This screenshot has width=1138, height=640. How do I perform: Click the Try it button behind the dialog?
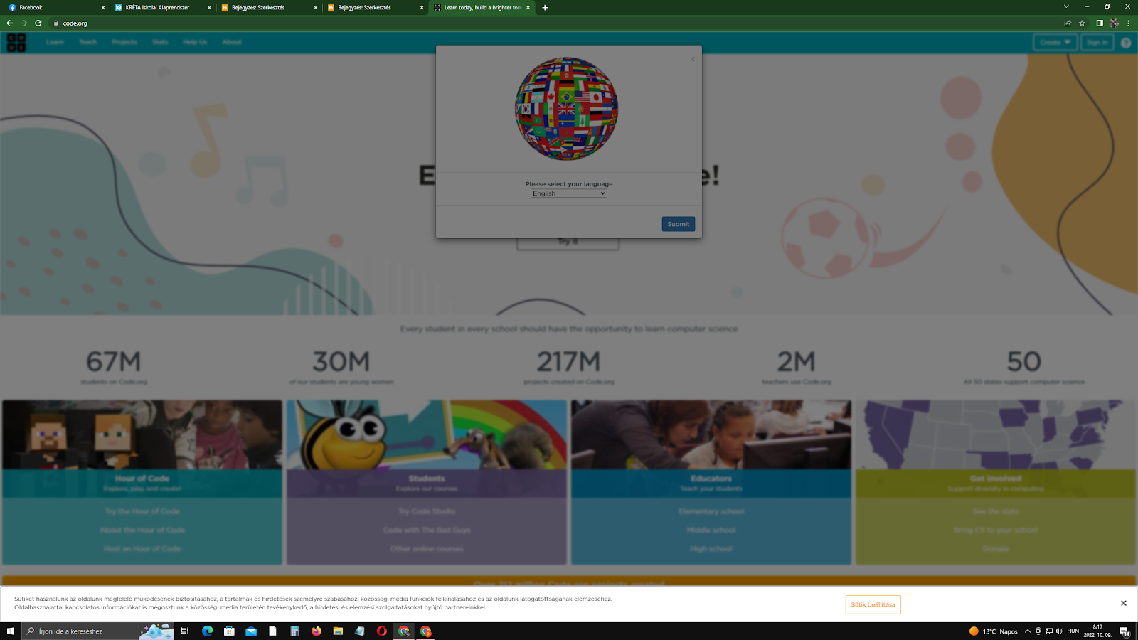(x=568, y=242)
